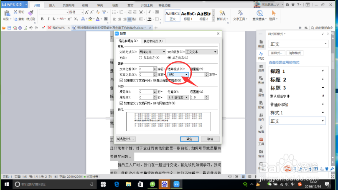Click the Cut (剪切) scissors icon
This screenshot has height=190, width=338.
[15, 12]
